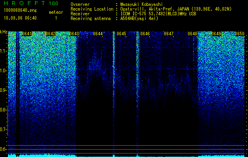Click the 0.8 frequency axis label
This screenshot has height=157, width=248.
pyautogui.click(x=3, y=110)
